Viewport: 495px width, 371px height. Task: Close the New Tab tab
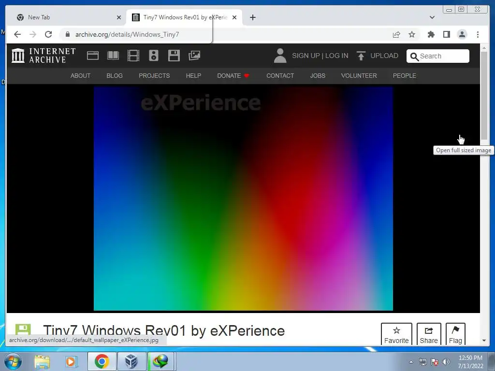tap(119, 17)
